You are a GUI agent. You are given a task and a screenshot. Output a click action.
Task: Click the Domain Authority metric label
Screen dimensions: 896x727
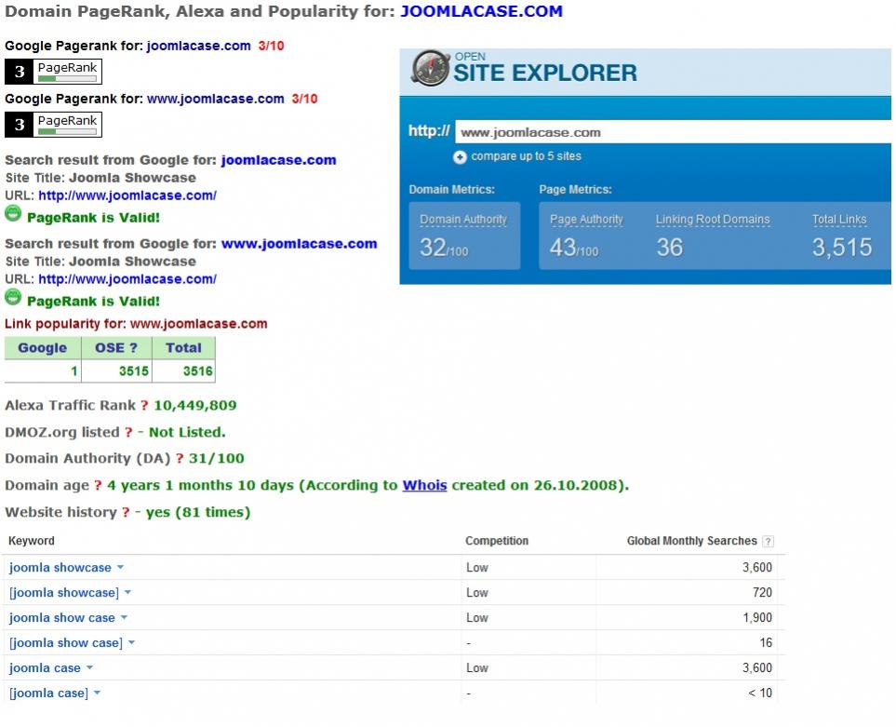pos(463,220)
